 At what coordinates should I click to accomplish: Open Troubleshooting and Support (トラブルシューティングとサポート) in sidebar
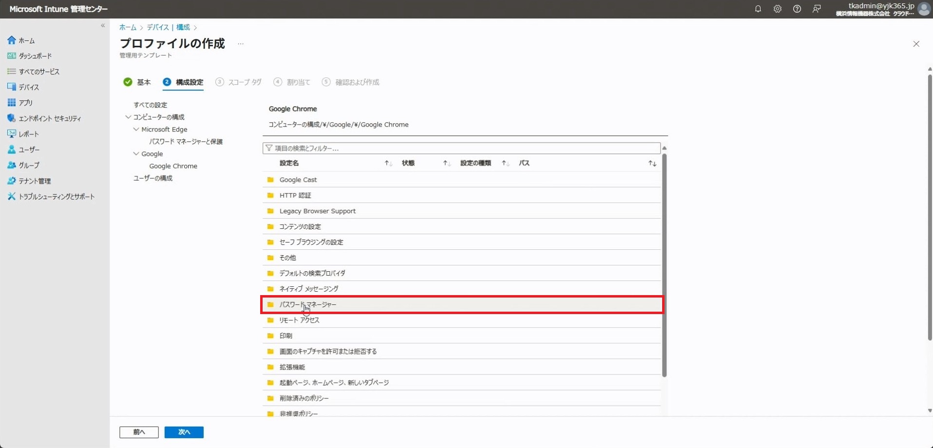coord(57,196)
